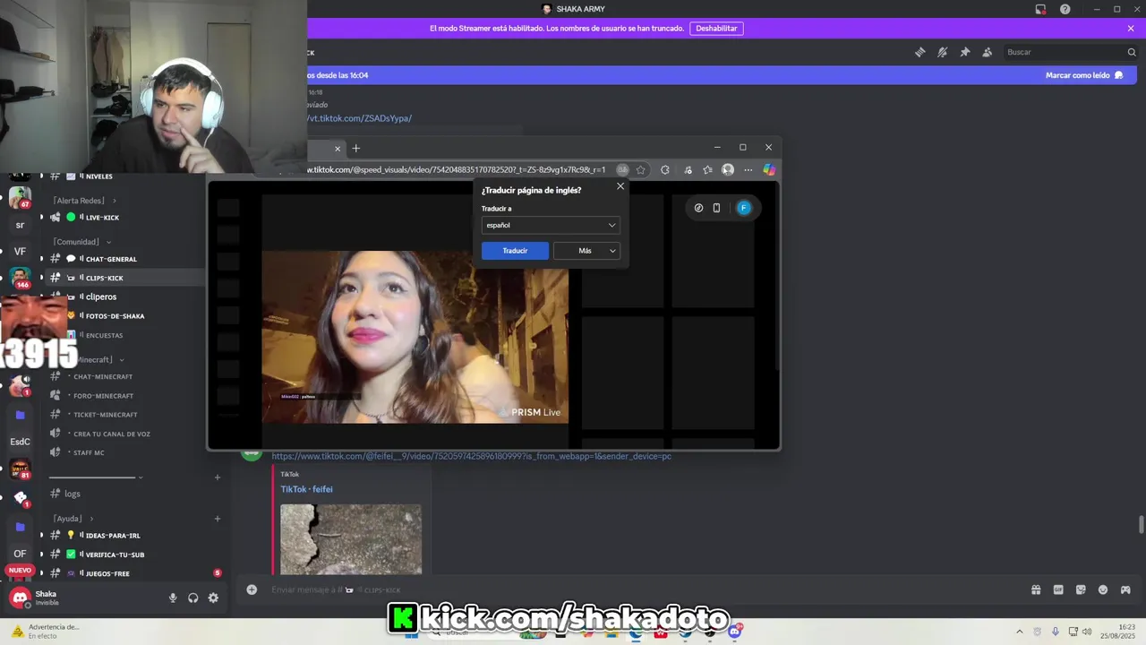The image size is (1146, 645).
Task: Open Discord help question mark icon
Action: tap(1065, 9)
